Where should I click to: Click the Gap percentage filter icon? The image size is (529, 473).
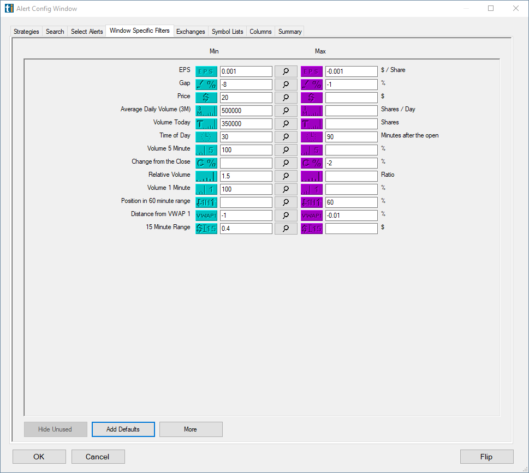coord(206,84)
